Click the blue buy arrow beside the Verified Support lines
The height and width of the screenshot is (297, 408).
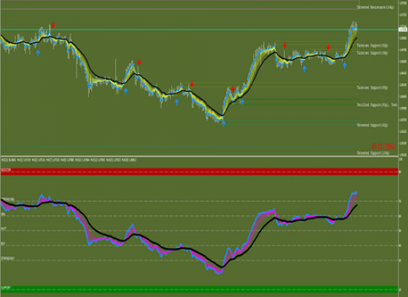pos(243,102)
